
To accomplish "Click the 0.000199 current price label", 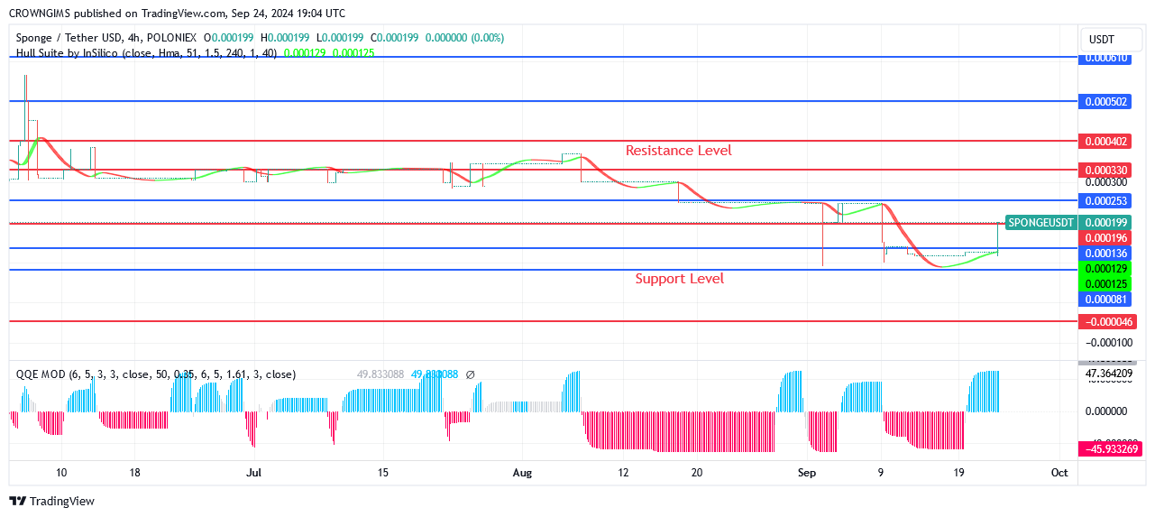I will (x=1105, y=222).
